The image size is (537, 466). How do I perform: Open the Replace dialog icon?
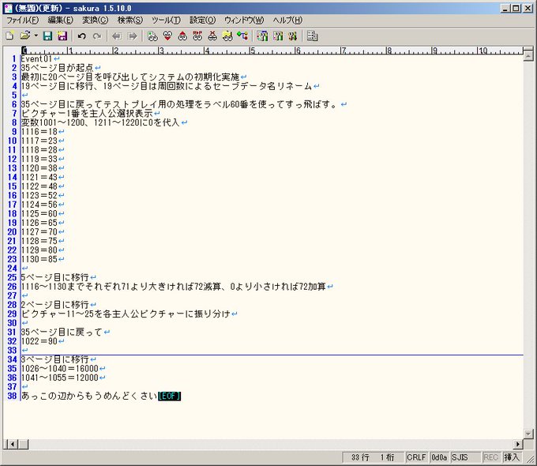197,36
